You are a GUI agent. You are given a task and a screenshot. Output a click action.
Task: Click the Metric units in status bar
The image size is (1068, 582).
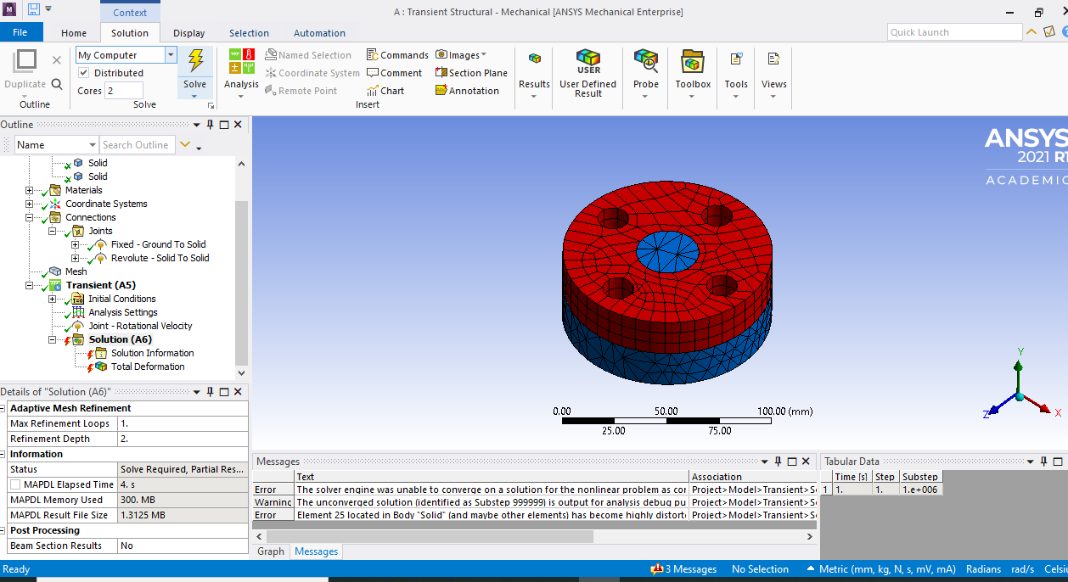pyautogui.click(x=881, y=569)
